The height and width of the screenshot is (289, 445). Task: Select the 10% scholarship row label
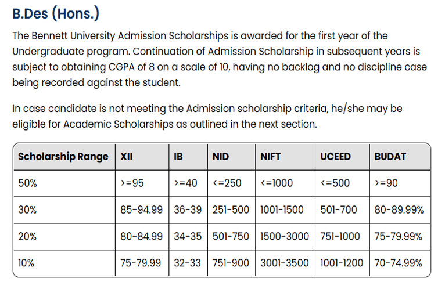click(x=26, y=263)
